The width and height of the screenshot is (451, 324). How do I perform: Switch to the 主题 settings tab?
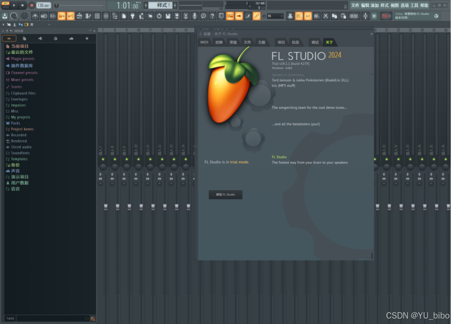[x=262, y=42]
